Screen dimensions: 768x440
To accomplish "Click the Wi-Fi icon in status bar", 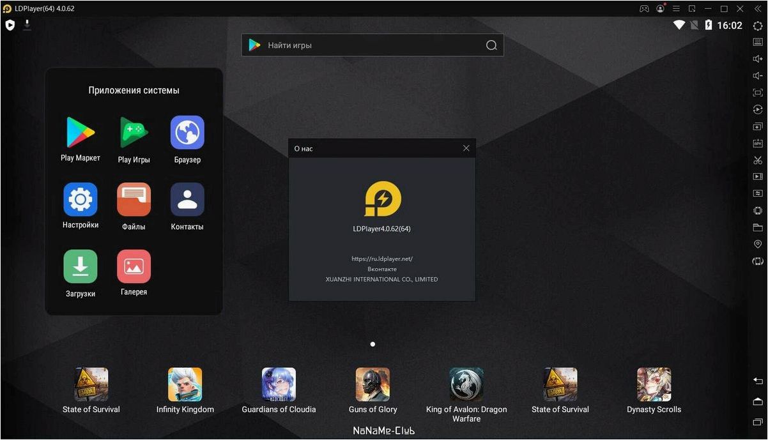I will pyautogui.click(x=679, y=25).
